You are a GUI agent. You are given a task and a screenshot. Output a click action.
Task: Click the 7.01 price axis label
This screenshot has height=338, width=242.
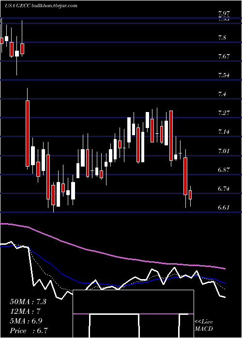click(224, 151)
